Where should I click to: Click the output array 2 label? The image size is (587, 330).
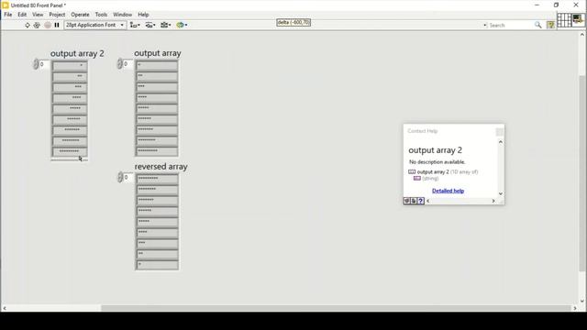[x=77, y=53]
